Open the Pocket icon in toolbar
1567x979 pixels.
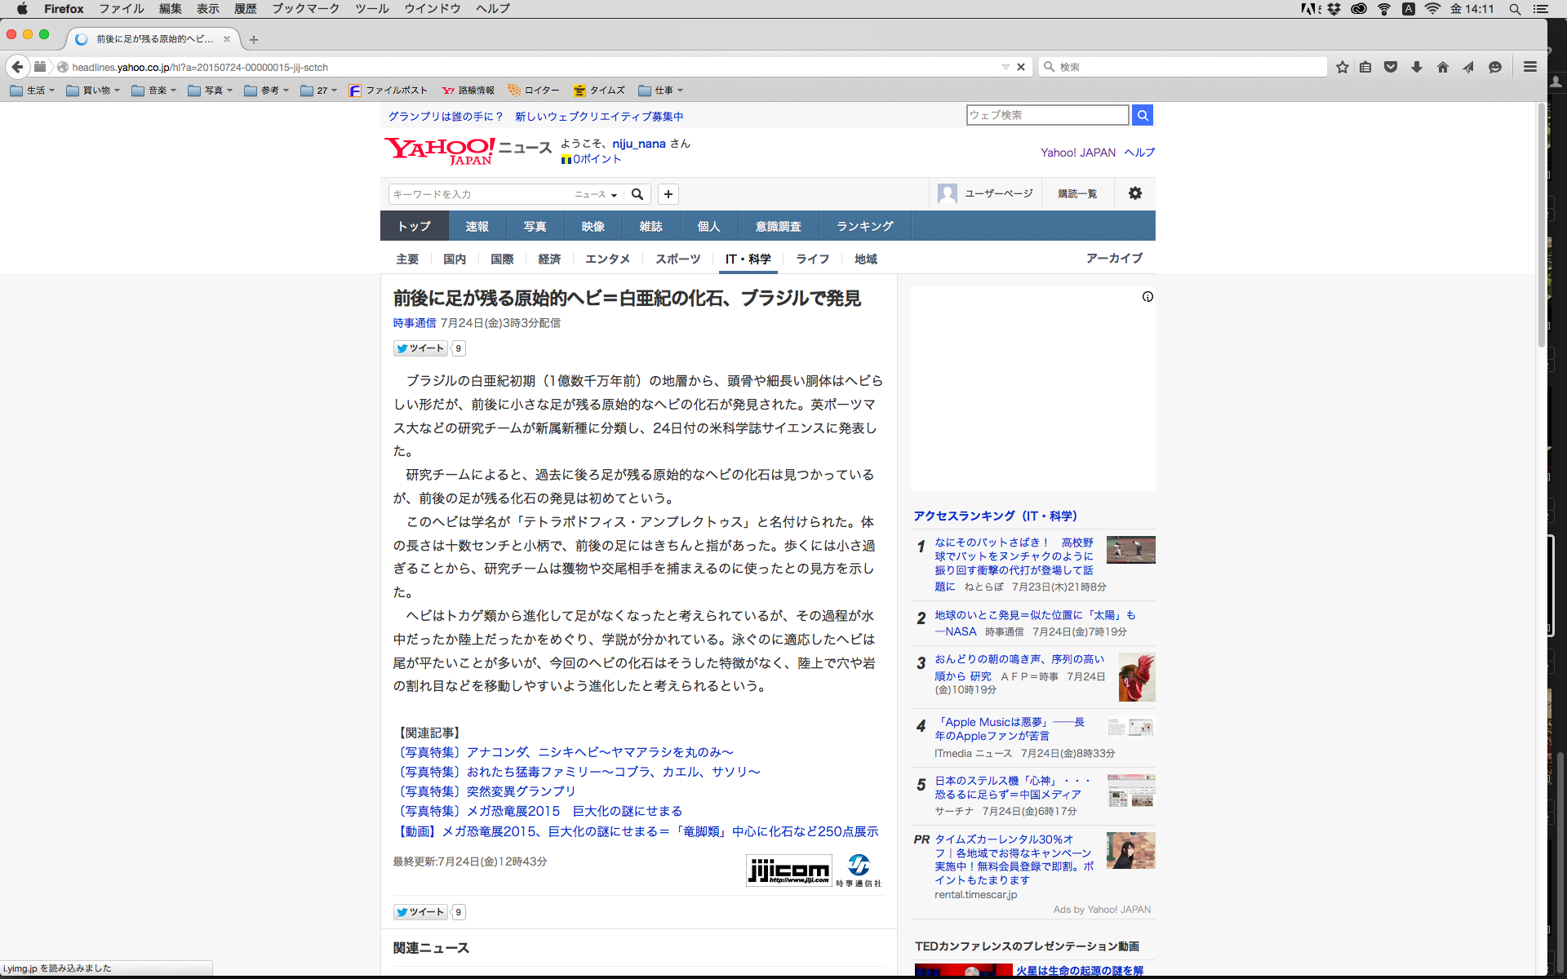(x=1391, y=67)
